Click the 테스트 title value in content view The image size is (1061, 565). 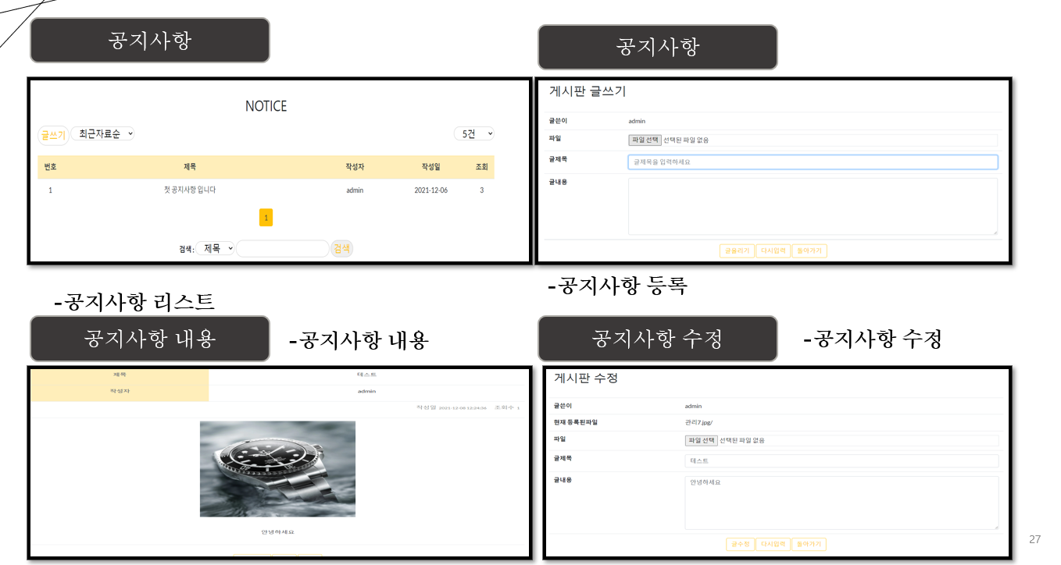366,375
